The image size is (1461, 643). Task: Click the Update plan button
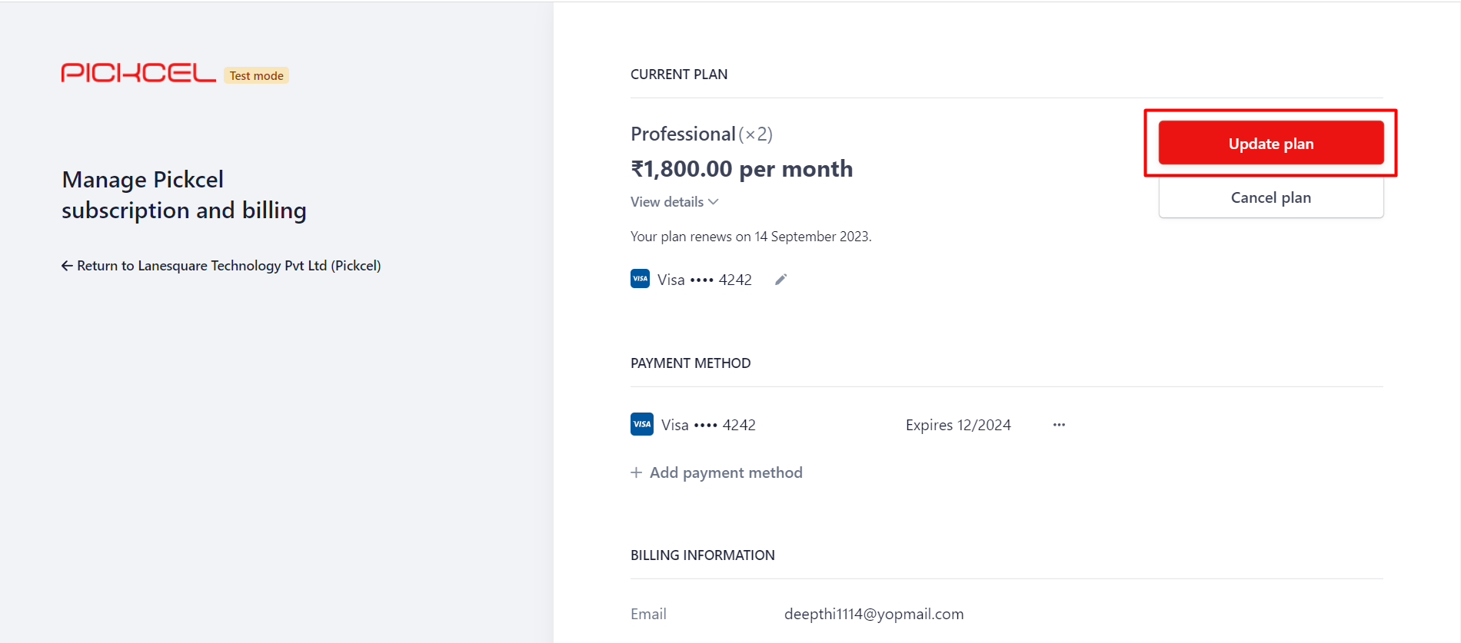coord(1271,143)
